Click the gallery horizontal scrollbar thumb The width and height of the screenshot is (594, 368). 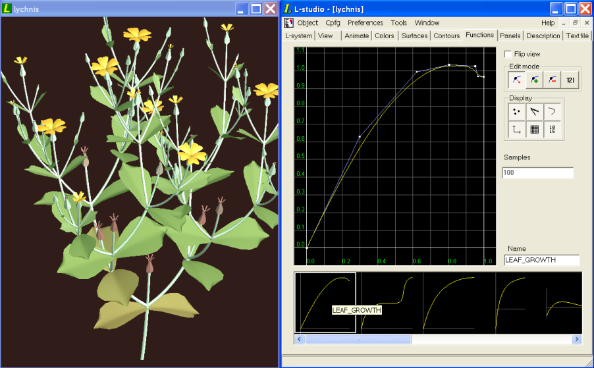pos(358,339)
